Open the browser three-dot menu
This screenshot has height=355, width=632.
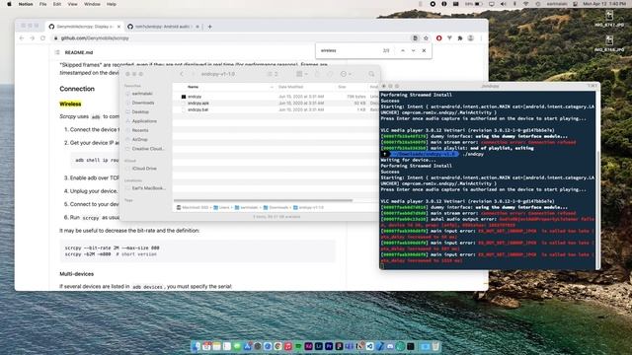481,38
